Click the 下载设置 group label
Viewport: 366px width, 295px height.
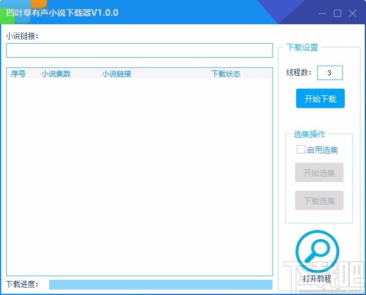(x=302, y=47)
